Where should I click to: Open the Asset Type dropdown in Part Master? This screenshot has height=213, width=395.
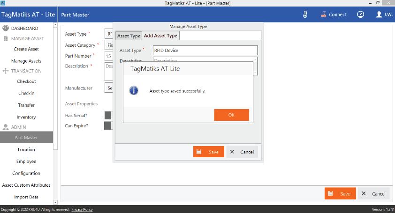(x=109, y=34)
